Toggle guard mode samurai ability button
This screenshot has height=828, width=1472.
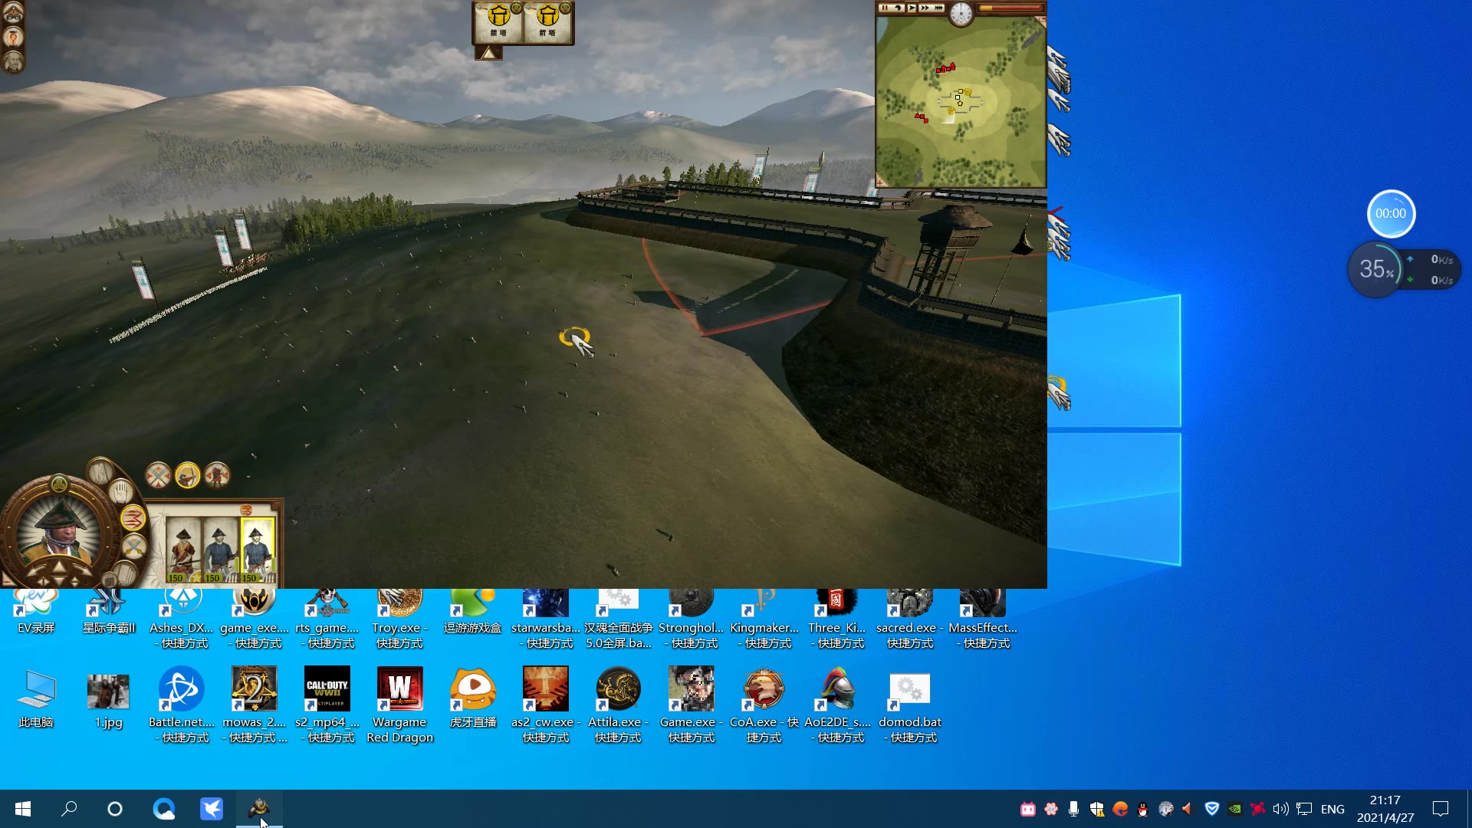click(217, 475)
